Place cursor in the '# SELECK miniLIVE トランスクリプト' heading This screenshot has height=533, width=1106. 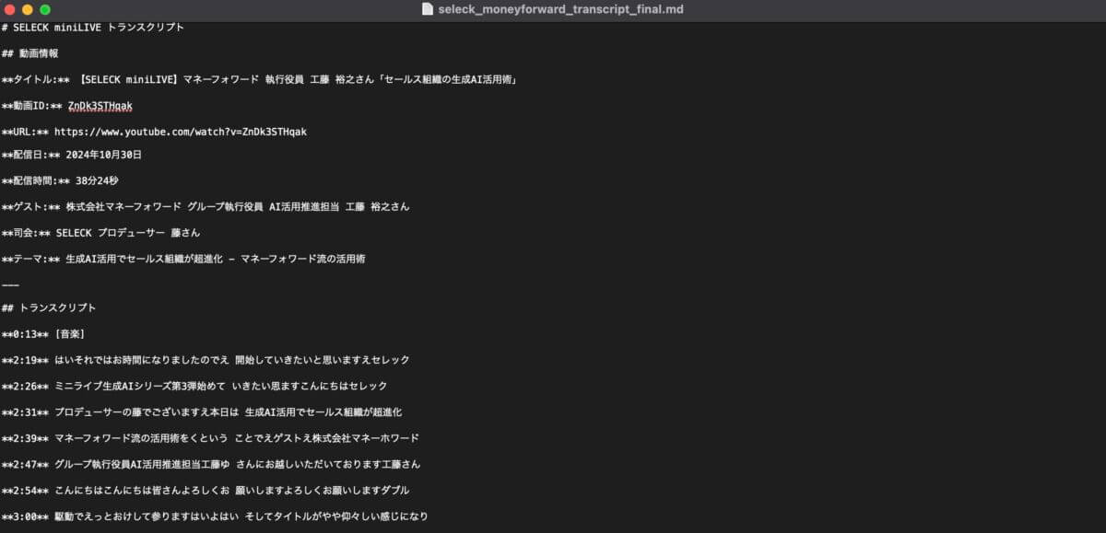click(x=93, y=28)
